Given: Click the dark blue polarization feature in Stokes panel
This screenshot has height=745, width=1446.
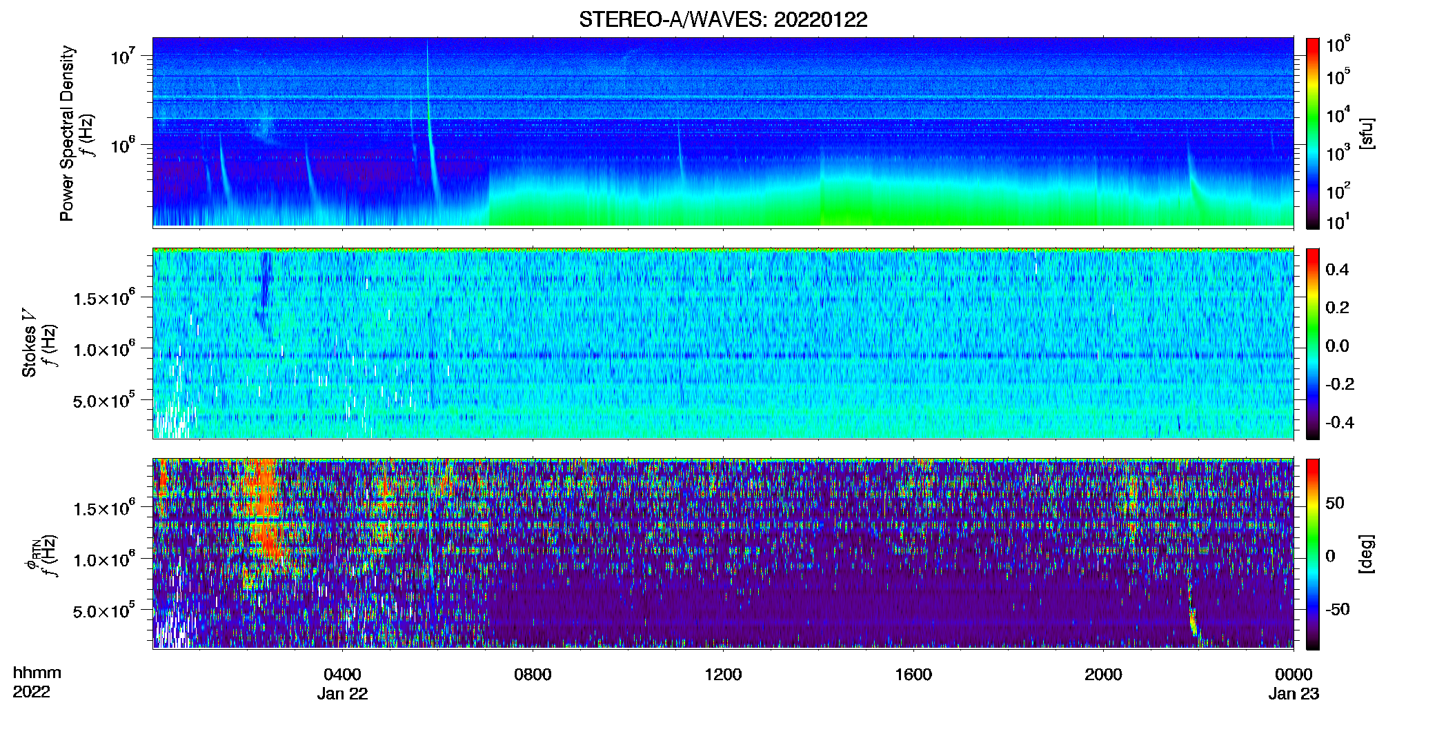Looking at the screenshot, I should 264,290.
